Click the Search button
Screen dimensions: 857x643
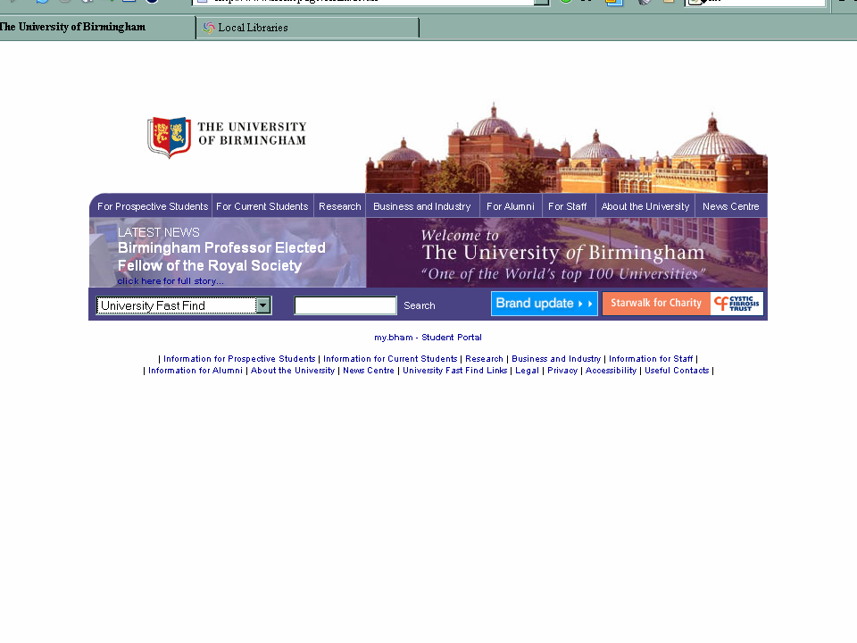pyautogui.click(x=420, y=305)
